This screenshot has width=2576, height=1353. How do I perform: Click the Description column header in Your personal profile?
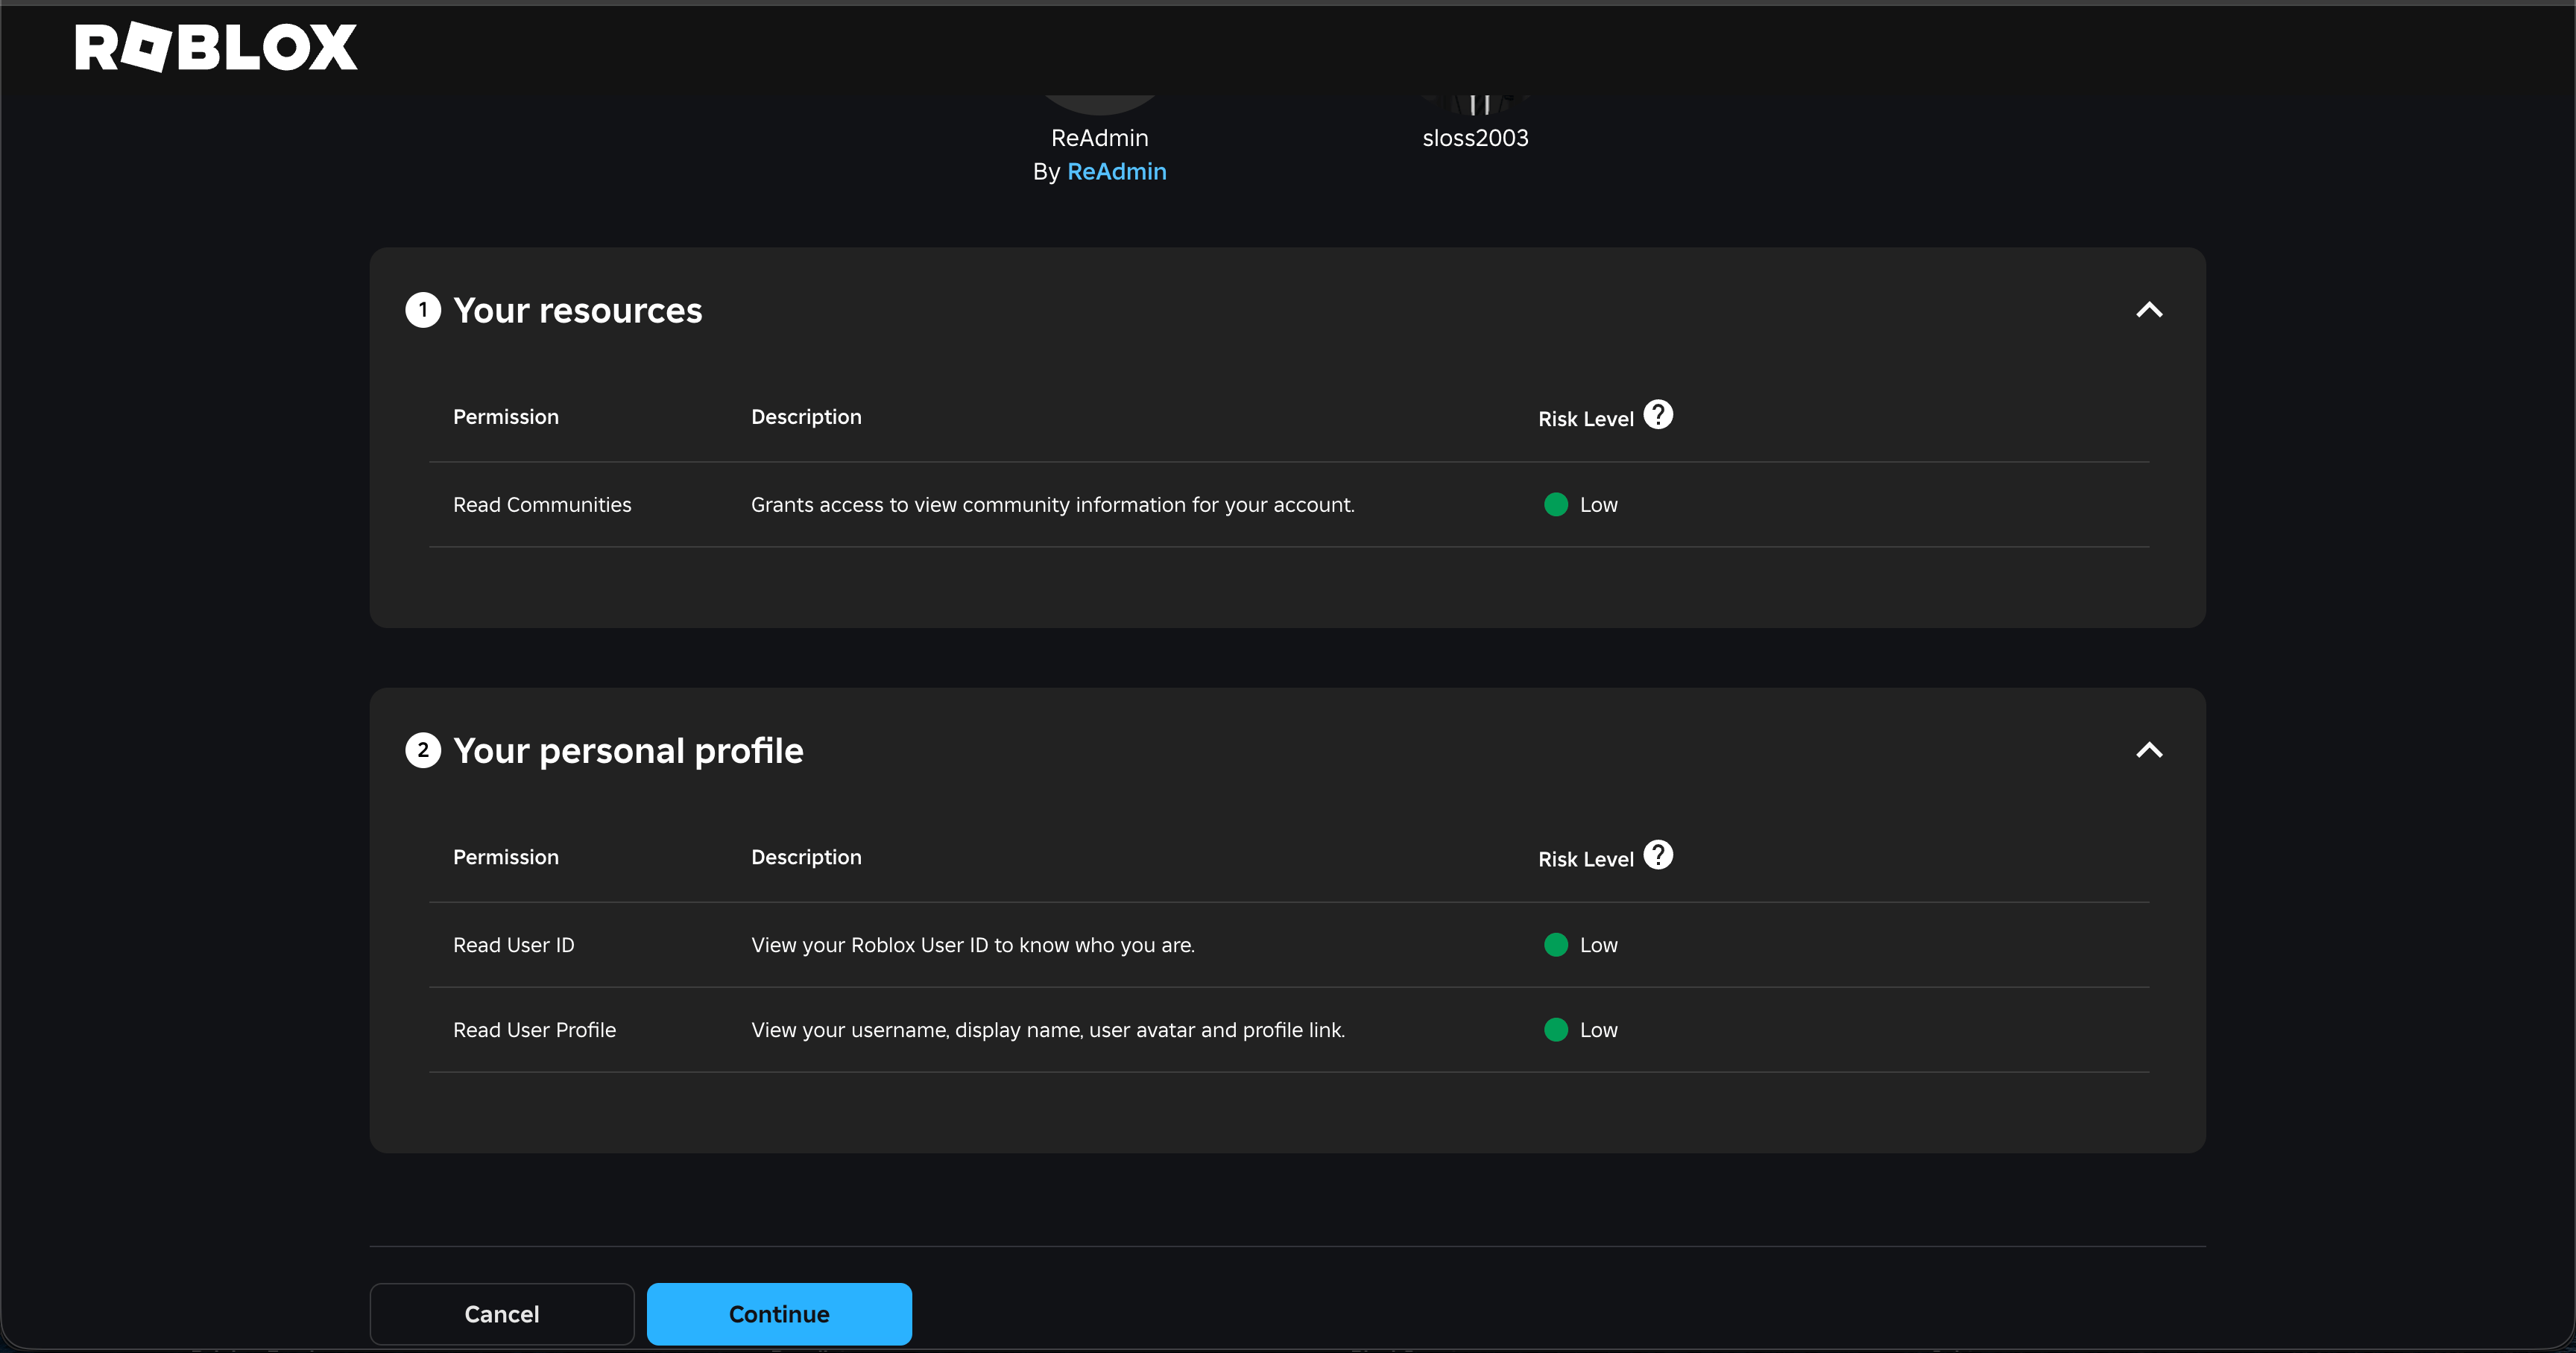[x=806, y=858]
